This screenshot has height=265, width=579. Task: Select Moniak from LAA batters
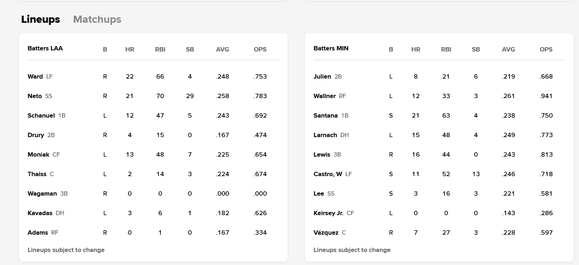pyautogui.click(x=38, y=154)
